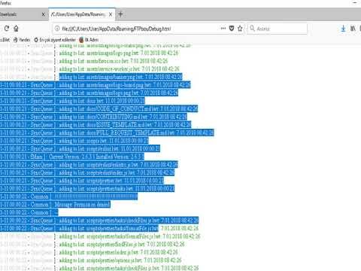Viewport: 361px width, 271px height.
Task: Minimize the Firefox window
Action: [355, 2]
